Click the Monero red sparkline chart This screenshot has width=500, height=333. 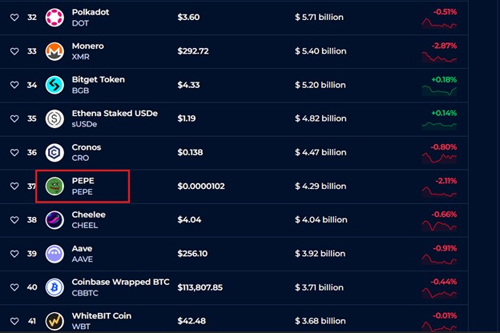pos(439,58)
